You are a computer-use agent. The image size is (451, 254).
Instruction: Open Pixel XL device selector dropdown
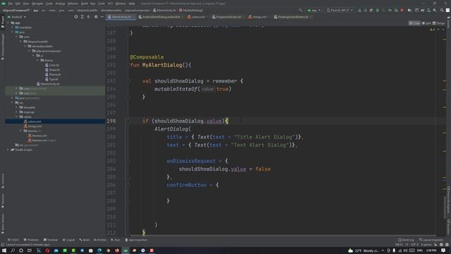click(x=340, y=10)
